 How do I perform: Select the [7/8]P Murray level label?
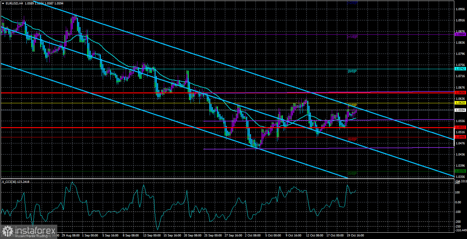(x=352, y=105)
